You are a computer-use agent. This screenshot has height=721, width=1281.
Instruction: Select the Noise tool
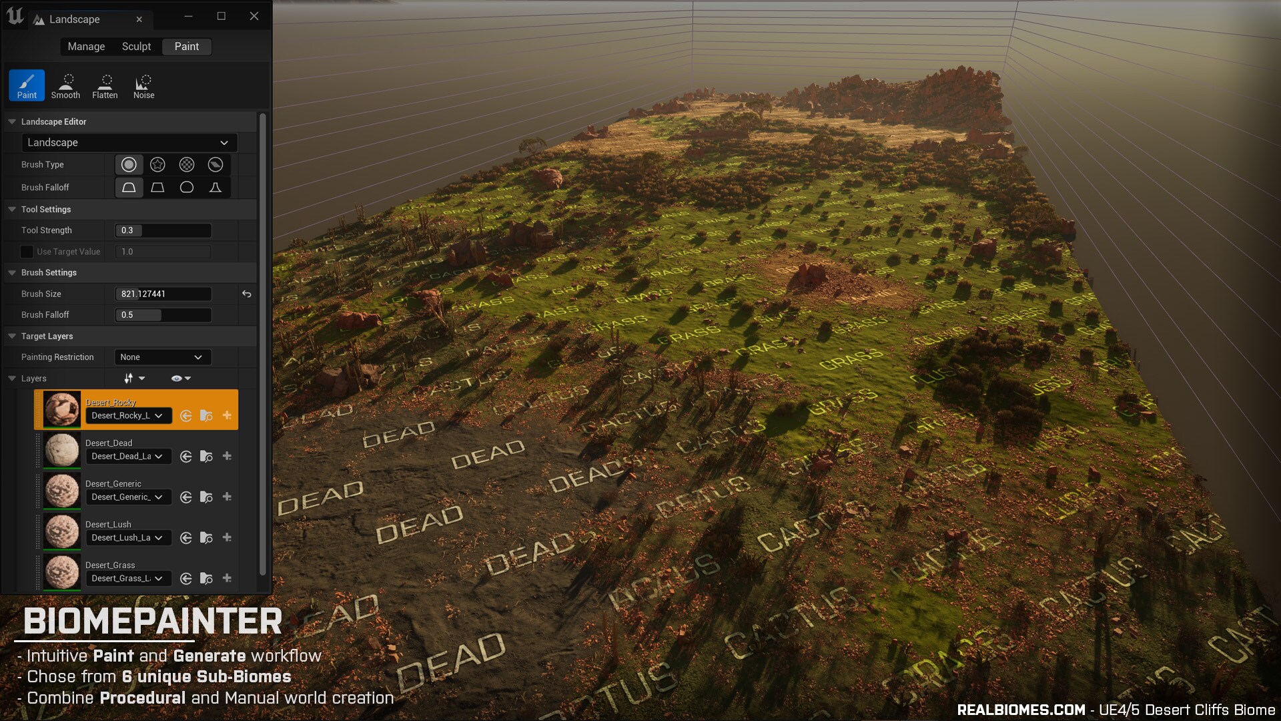tap(143, 85)
